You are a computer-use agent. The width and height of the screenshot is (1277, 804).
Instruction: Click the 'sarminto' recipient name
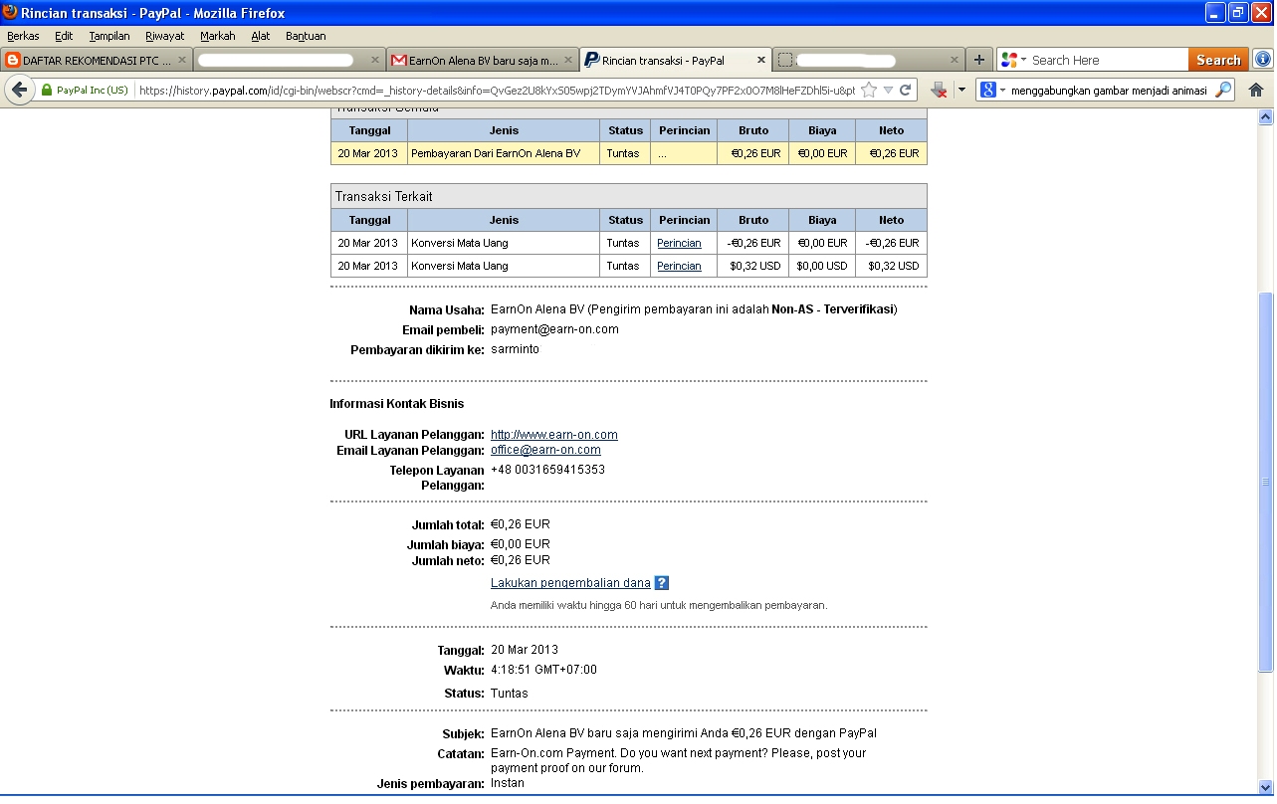(515, 349)
